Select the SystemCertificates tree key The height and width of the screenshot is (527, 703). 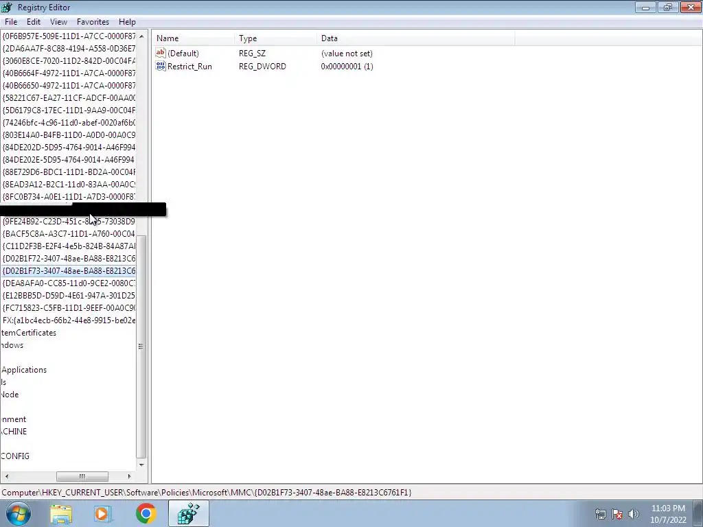click(29, 333)
